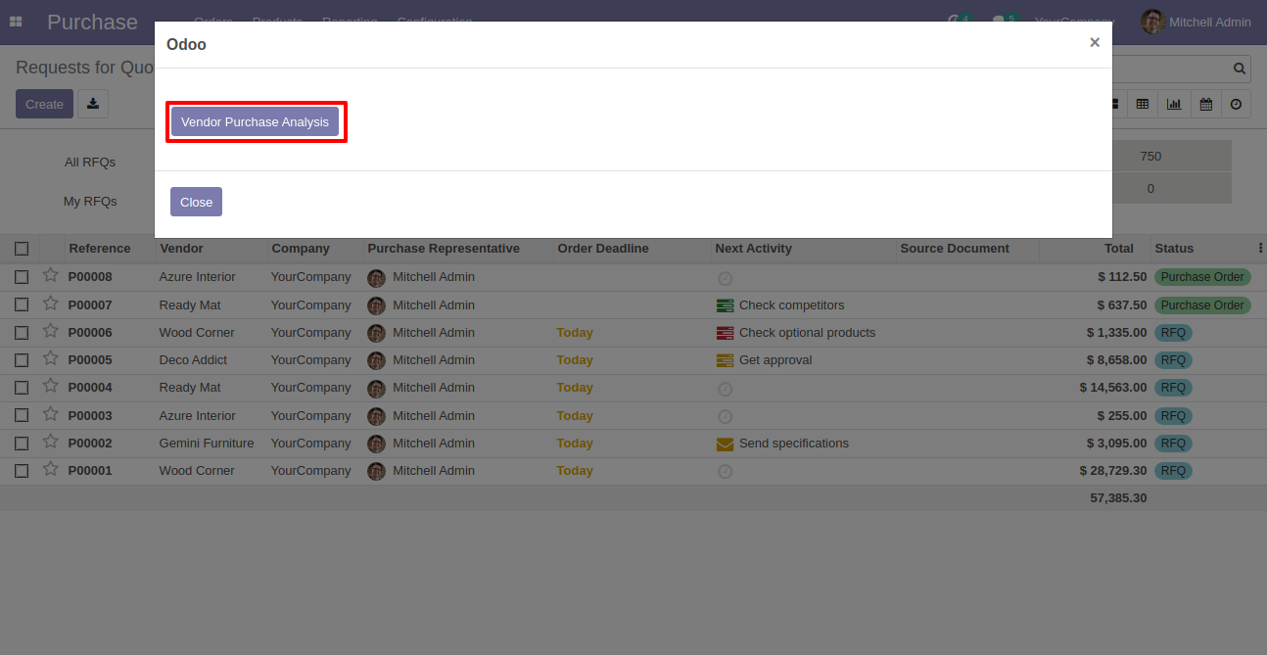
Task: Open the apps grid menu icon
Action: click(x=16, y=22)
